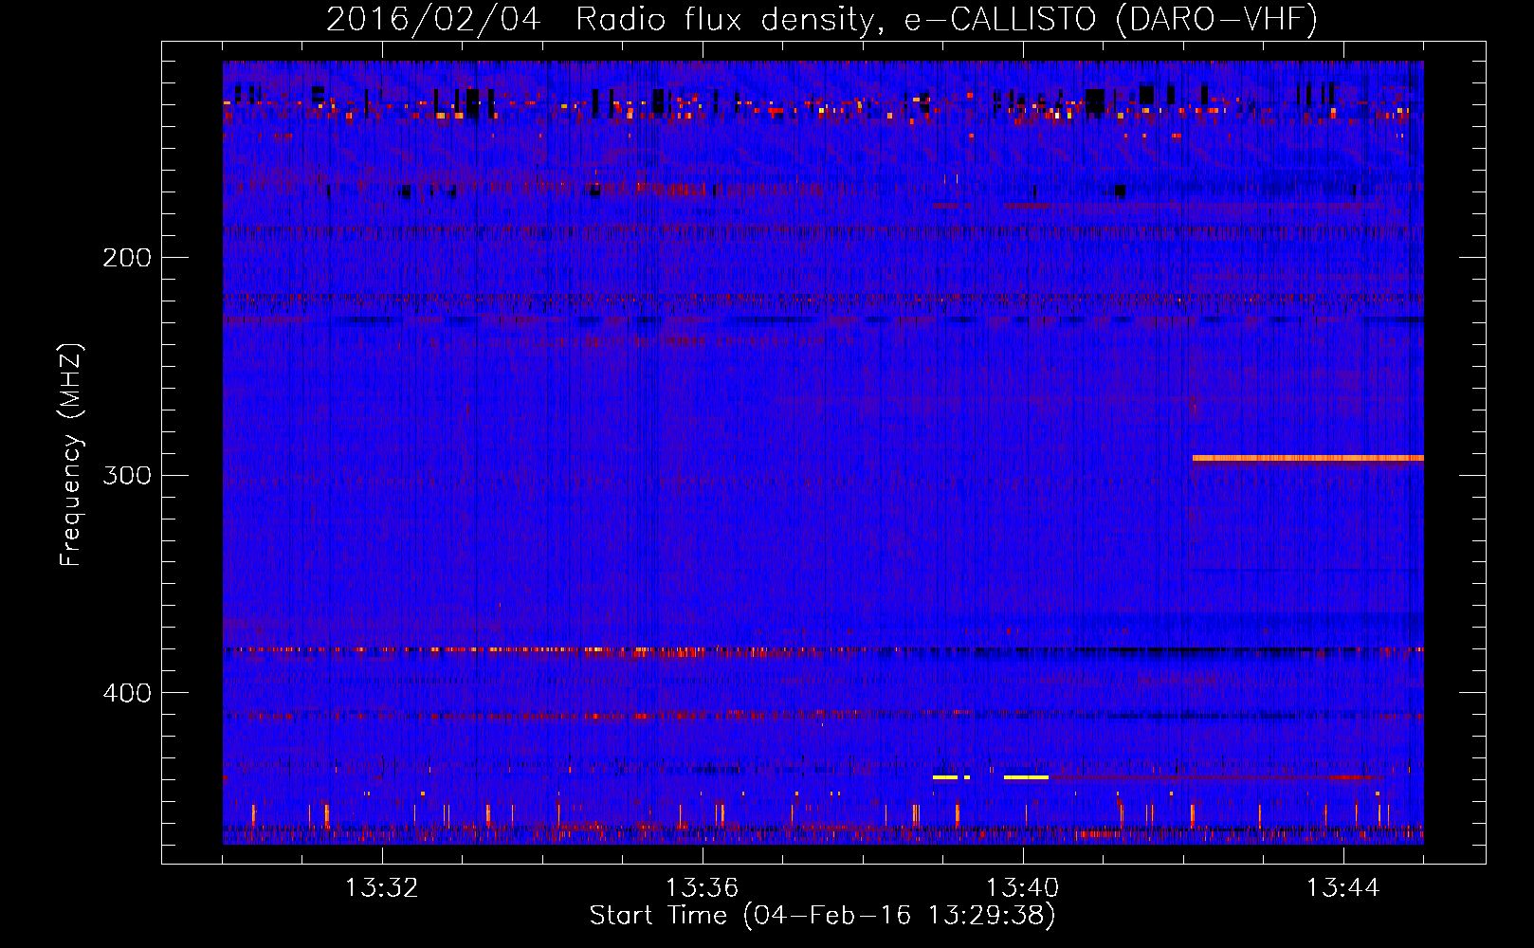The width and height of the screenshot is (1534, 948).
Task: Click the '400' frequency tick label
Action: click(x=127, y=693)
